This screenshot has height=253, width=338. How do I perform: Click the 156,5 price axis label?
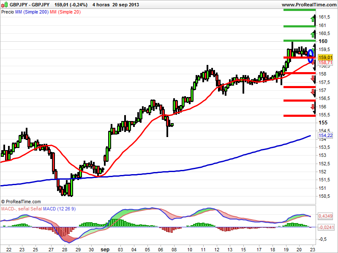(324, 99)
